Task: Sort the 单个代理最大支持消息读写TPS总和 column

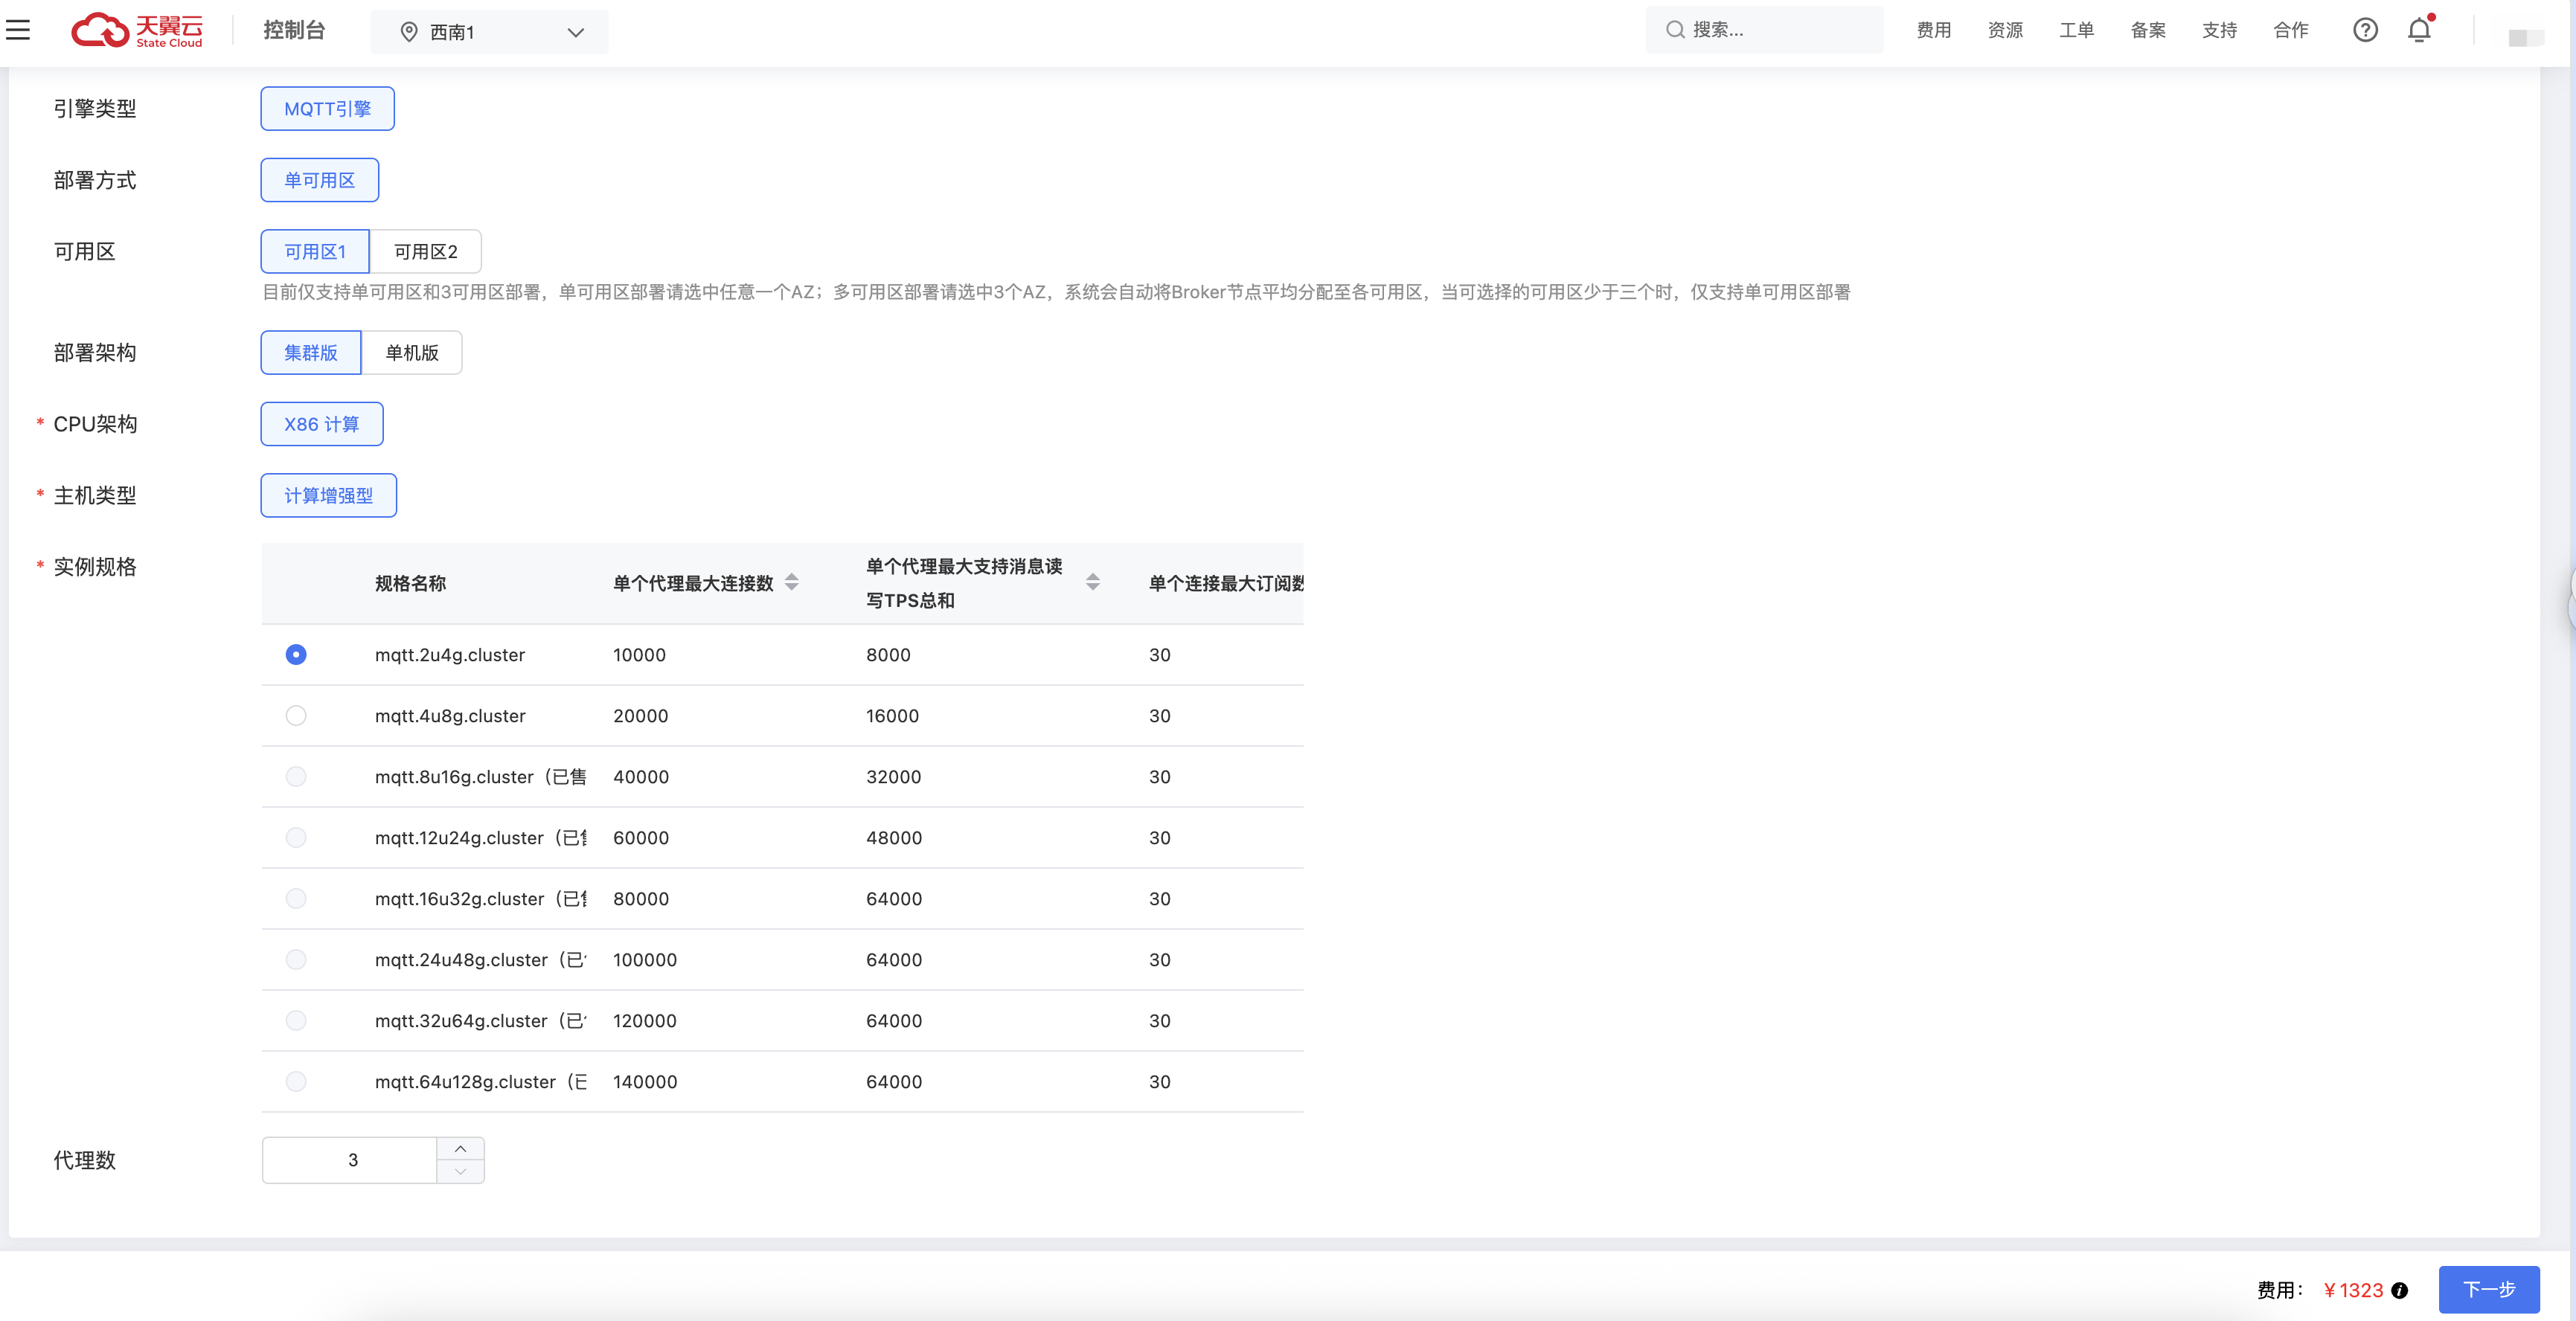Action: (1094, 583)
